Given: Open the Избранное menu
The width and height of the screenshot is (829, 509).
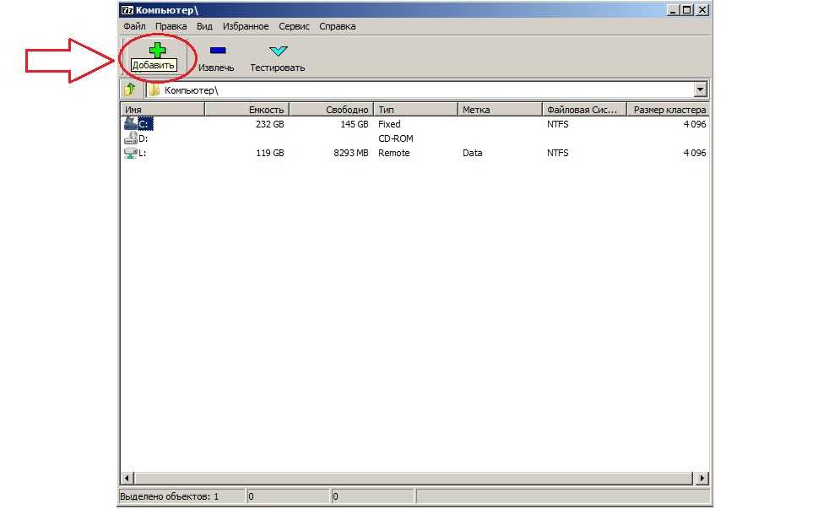Looking at the screenshot, I should pyautogui.click(x=244, y=26).
